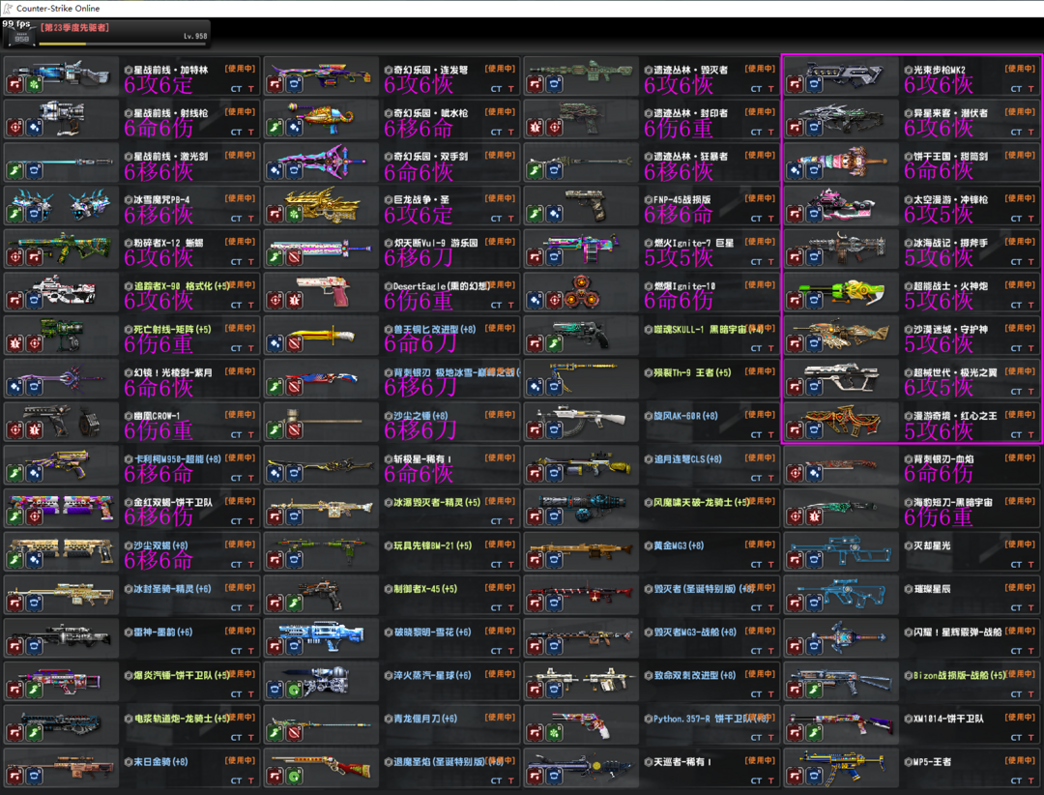Click the red burst icon on 海豹短刀-黑暗宇宙
The height and width of the screenshot is (795, 1044).
[x=814, y=517]
